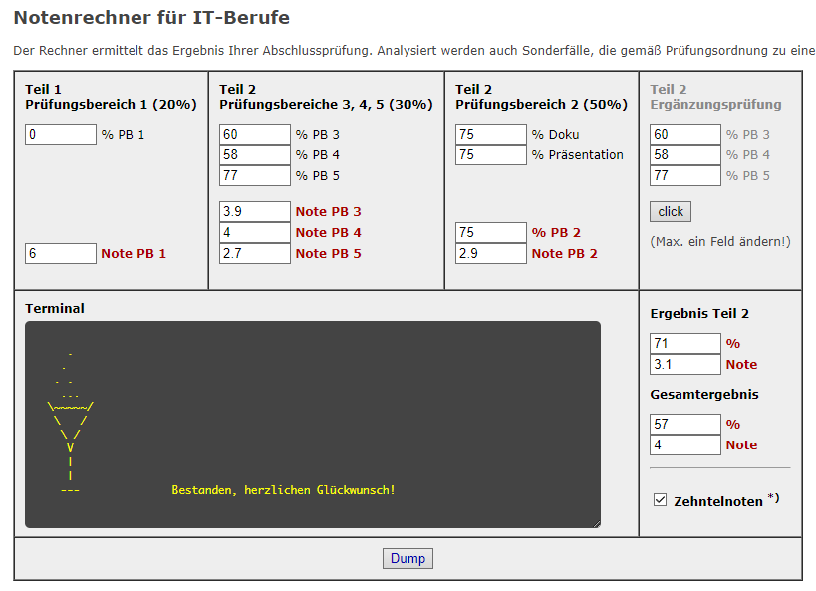Select the % Präsentation input field
Image resolution: width=816 pixels, height=591 pixels.
pos(491,154)
